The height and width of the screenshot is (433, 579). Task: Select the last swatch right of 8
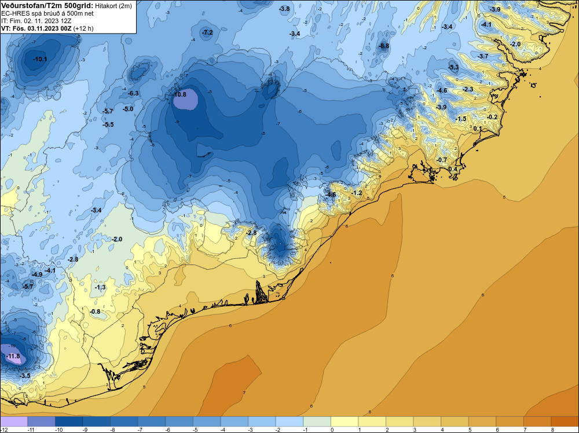565,421
